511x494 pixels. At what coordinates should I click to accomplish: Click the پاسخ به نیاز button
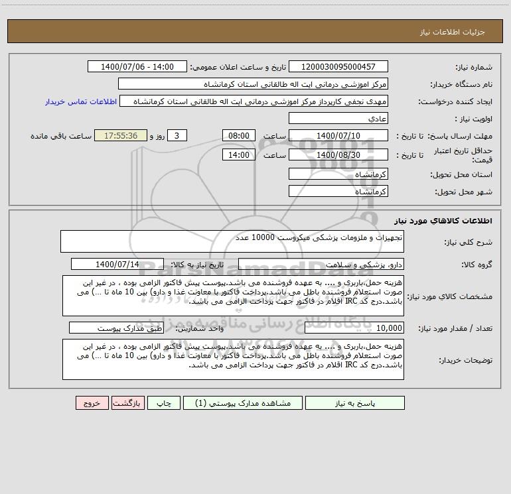tap(355, 402)
